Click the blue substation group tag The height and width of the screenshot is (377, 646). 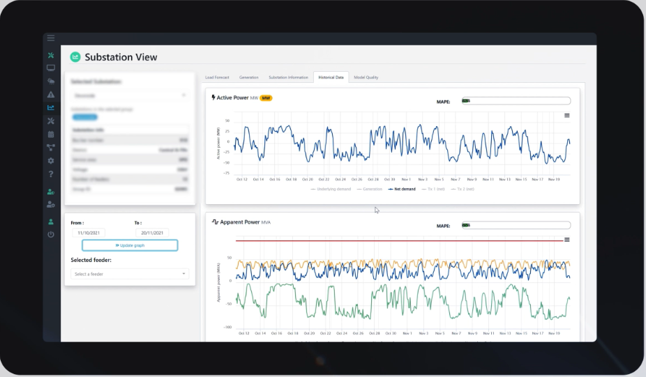(x=85, y=117)
